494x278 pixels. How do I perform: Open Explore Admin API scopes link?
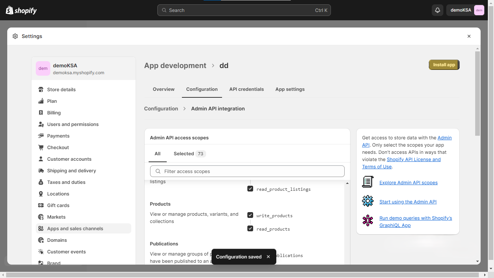point(408,182)
